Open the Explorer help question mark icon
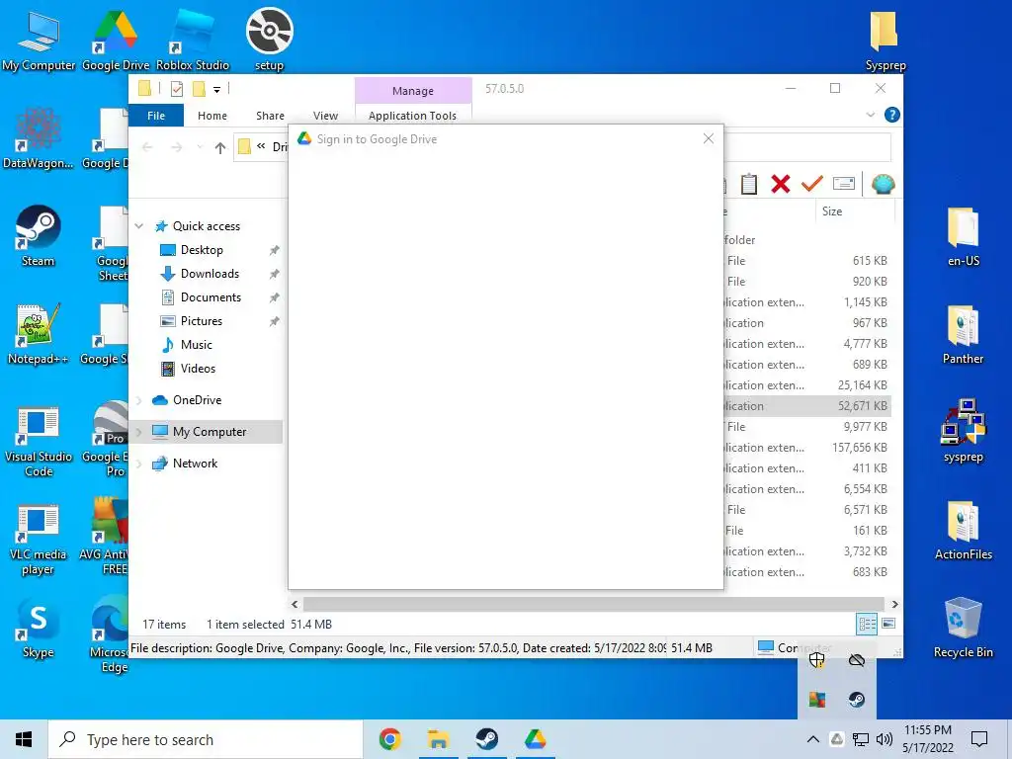 click(892, 115)
